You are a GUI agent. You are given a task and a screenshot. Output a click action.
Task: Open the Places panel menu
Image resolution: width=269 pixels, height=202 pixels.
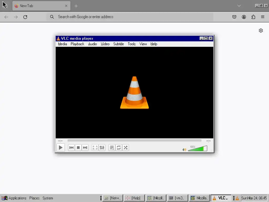[x=34, y=198]
